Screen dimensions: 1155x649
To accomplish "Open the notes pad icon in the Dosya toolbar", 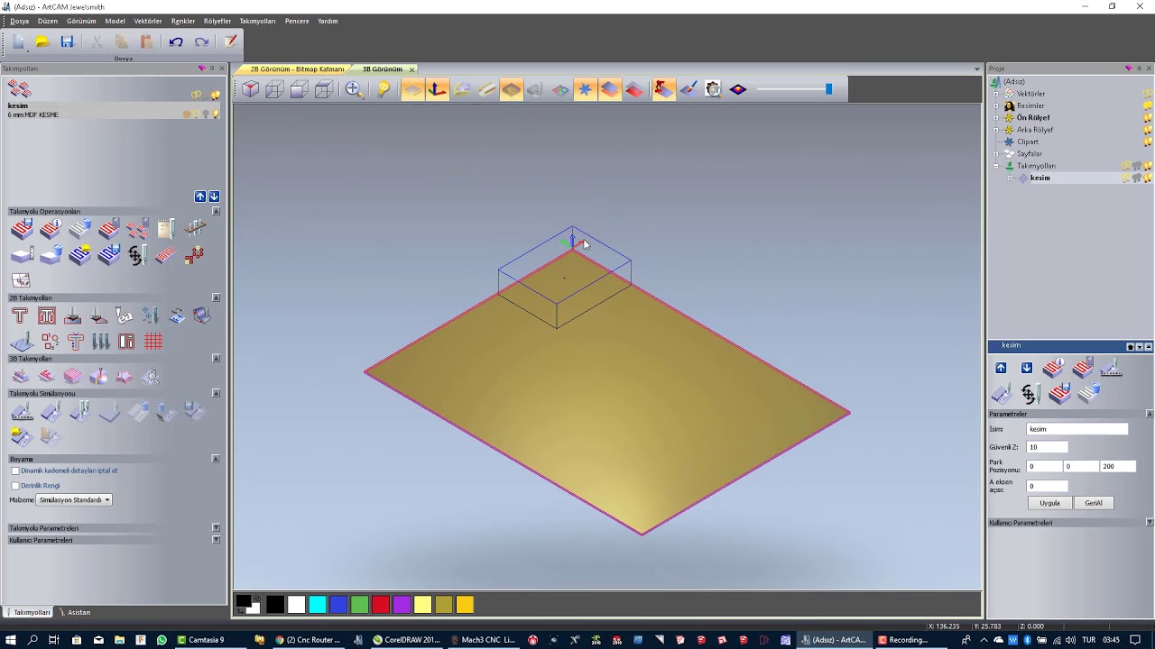I will point(230,41).
